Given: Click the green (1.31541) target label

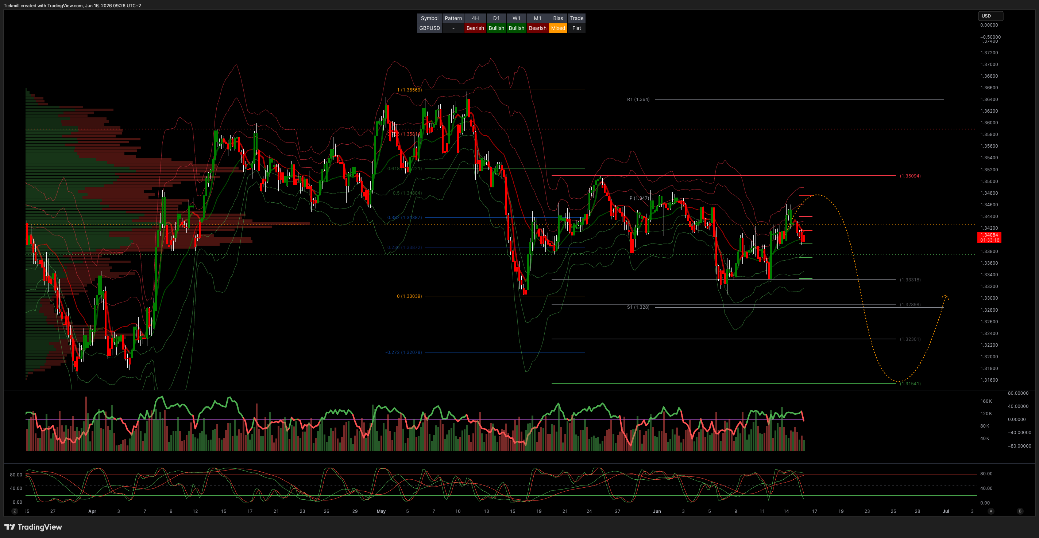Looking at the screenshot, I should click(910, 384).
